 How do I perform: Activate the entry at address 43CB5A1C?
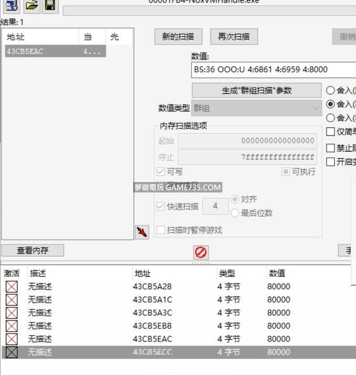[x=12, y=299]
